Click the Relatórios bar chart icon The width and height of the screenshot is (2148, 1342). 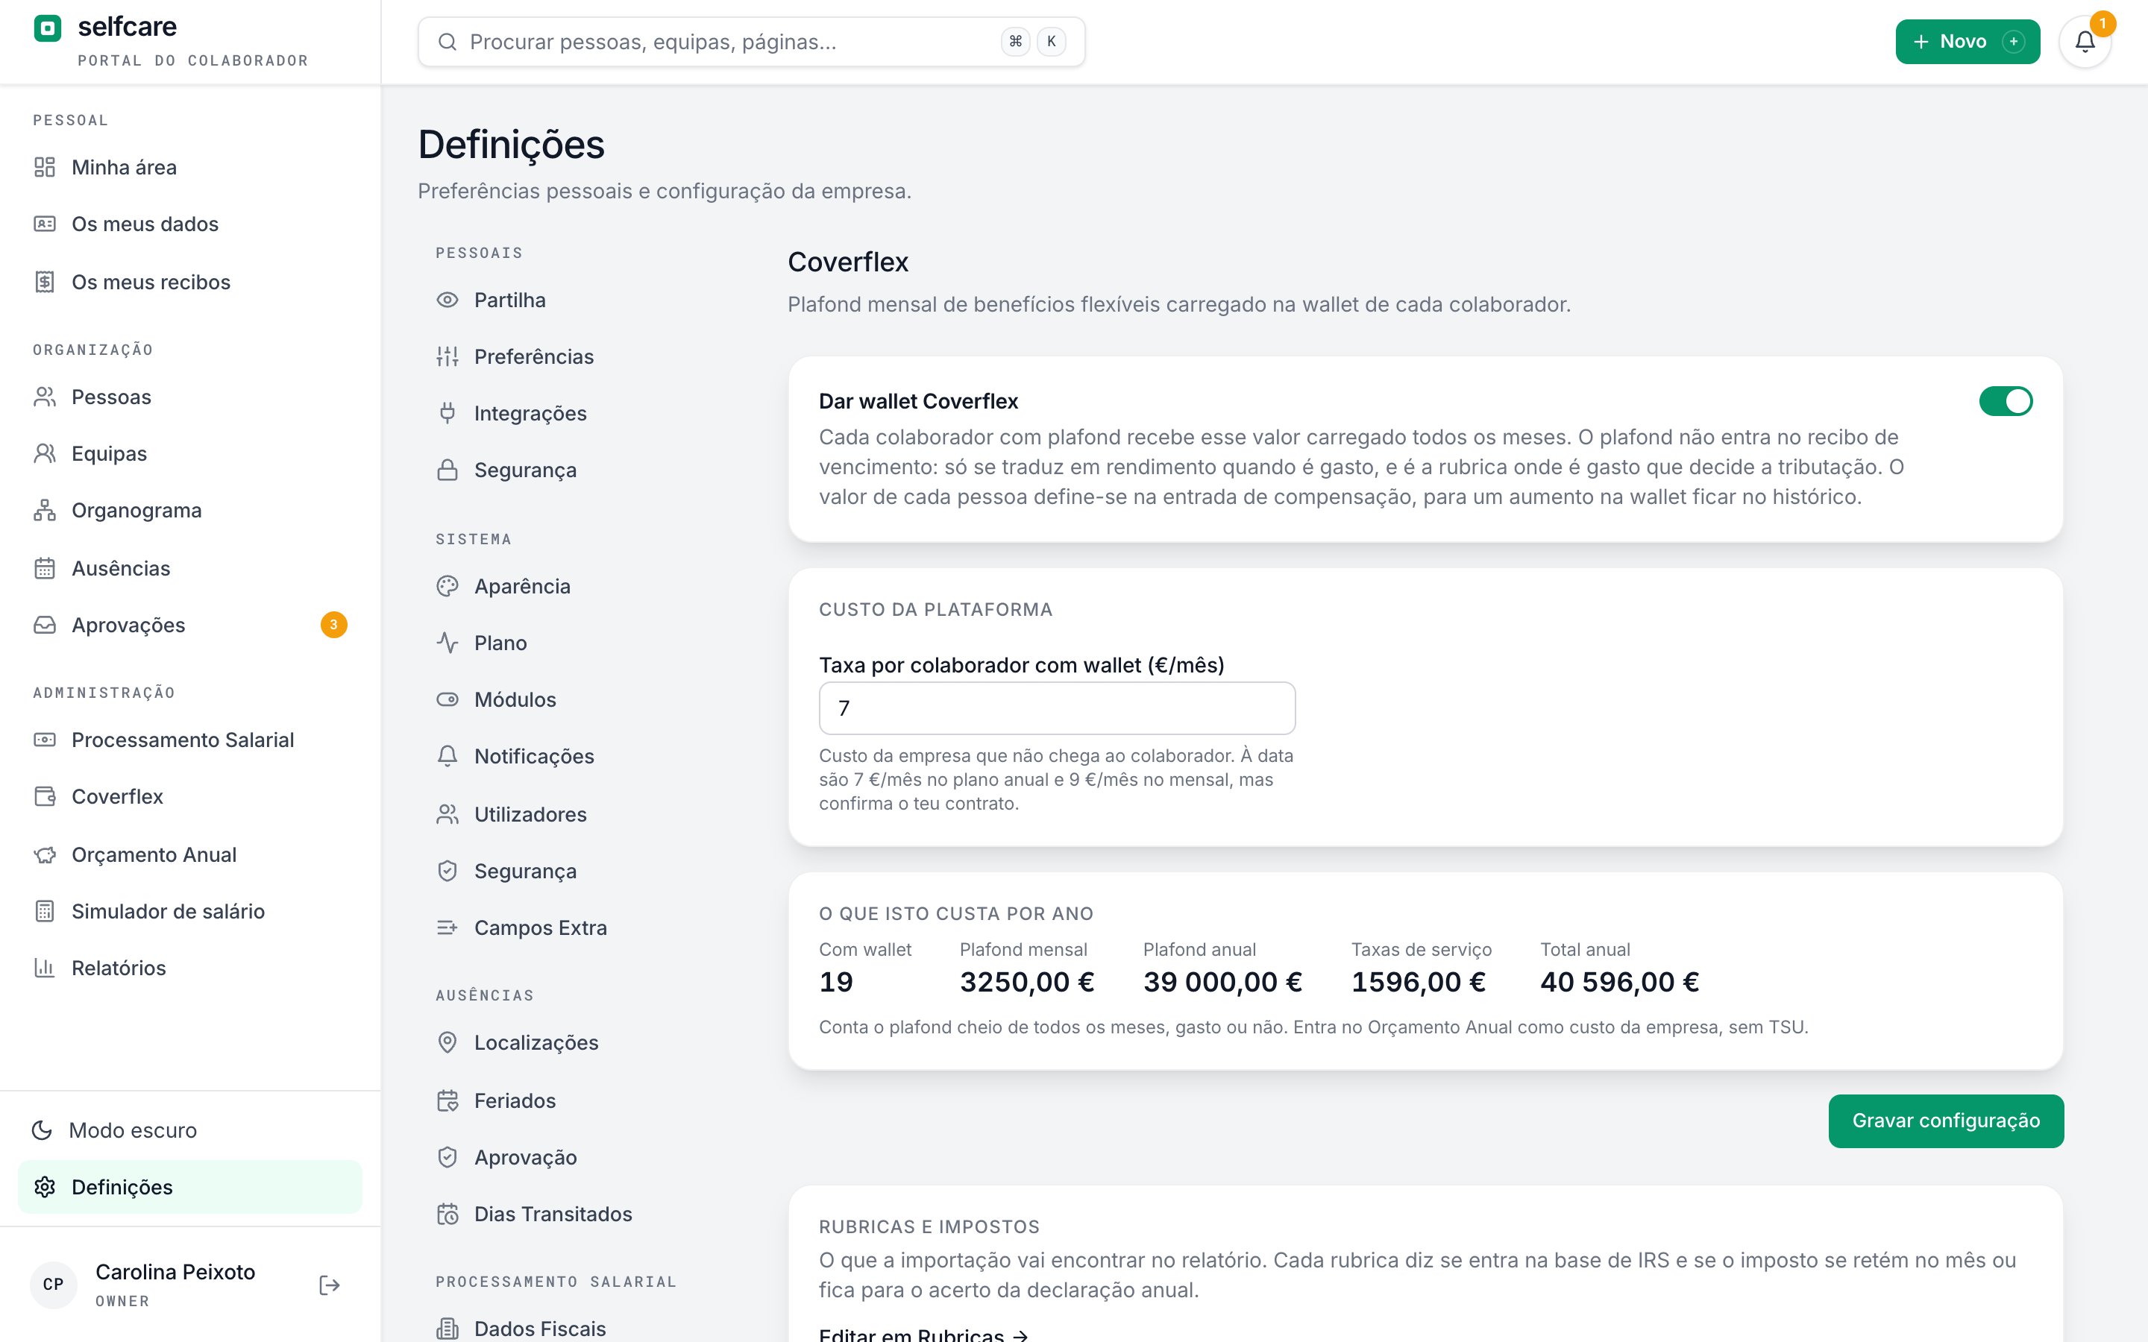(45, 968)
